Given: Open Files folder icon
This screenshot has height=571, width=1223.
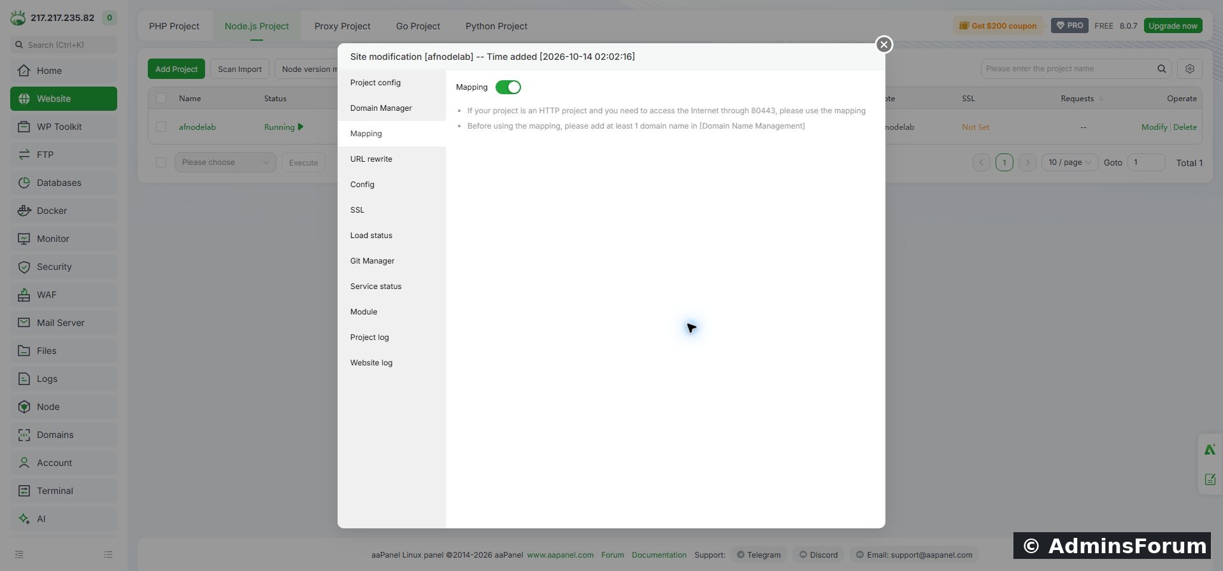Looking at the screenshot, I should (24, 351).
